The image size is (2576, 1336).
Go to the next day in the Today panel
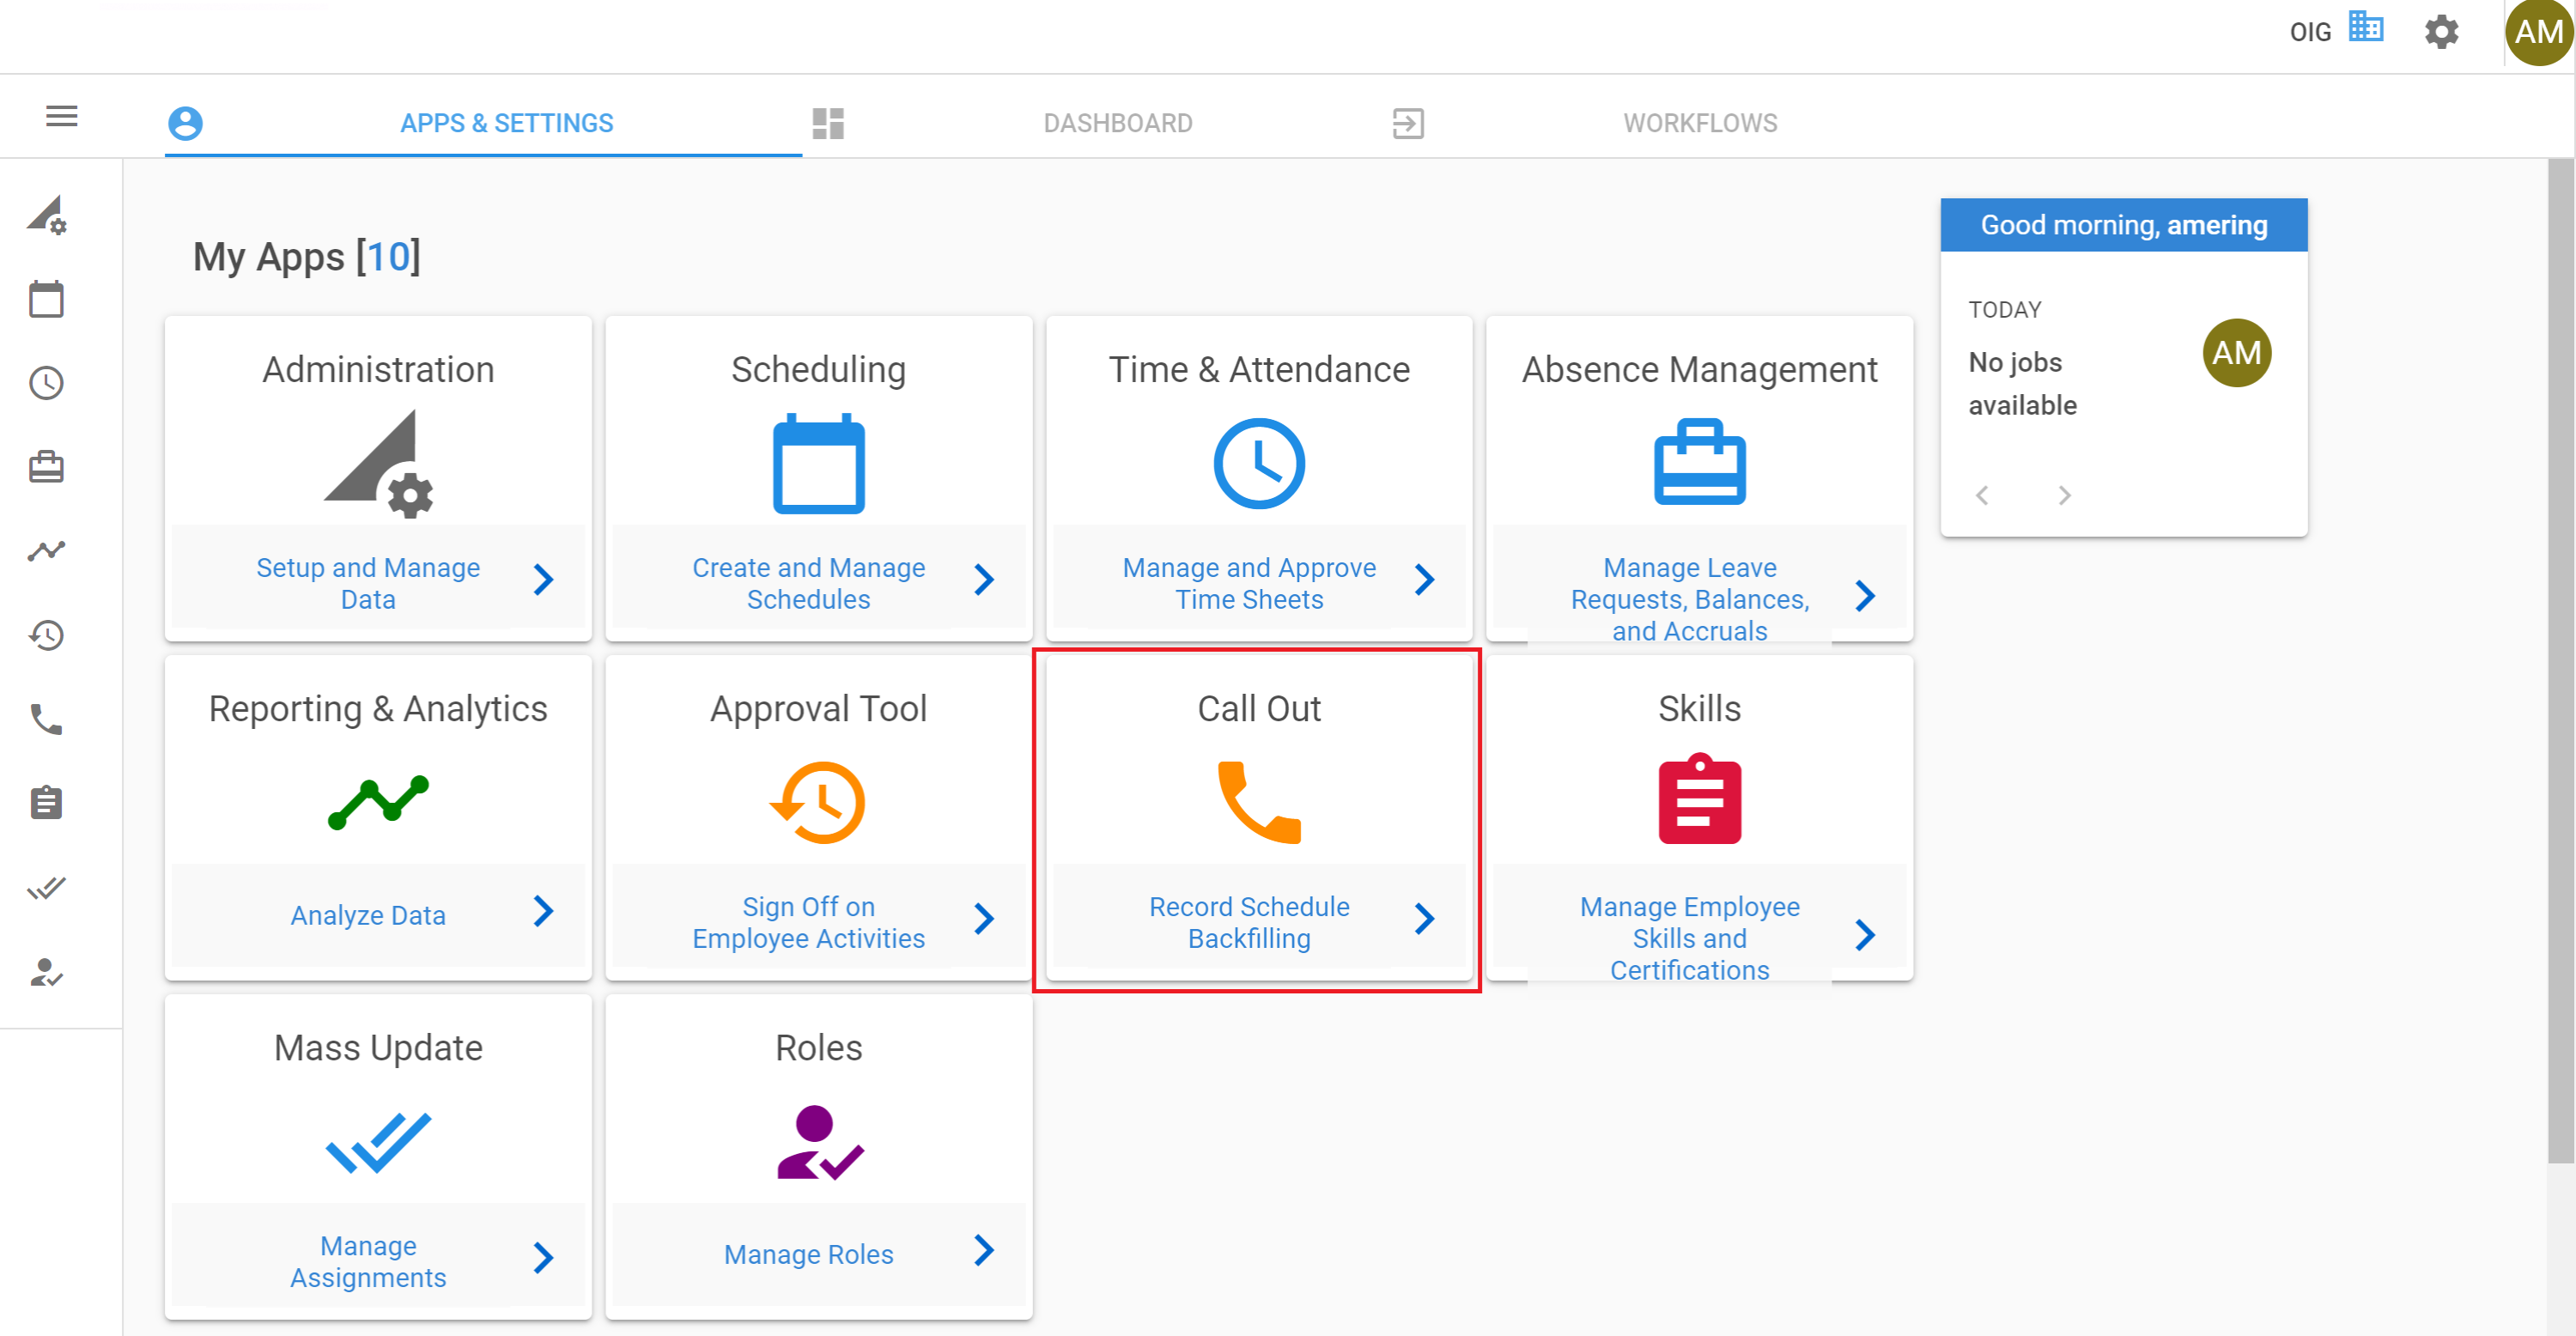[x=2063, y=495]
